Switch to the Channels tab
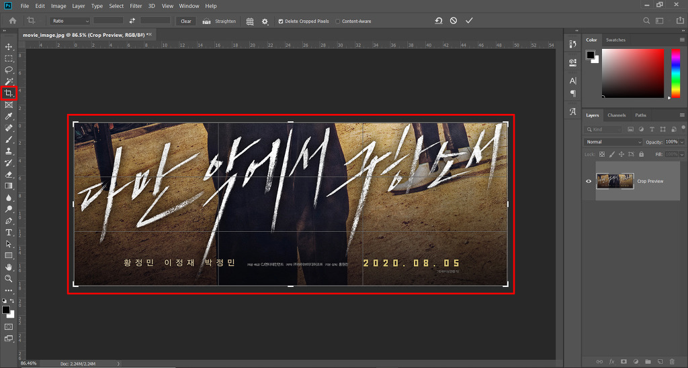The height and width of the screenshot is (368, 688). (617, 115)
